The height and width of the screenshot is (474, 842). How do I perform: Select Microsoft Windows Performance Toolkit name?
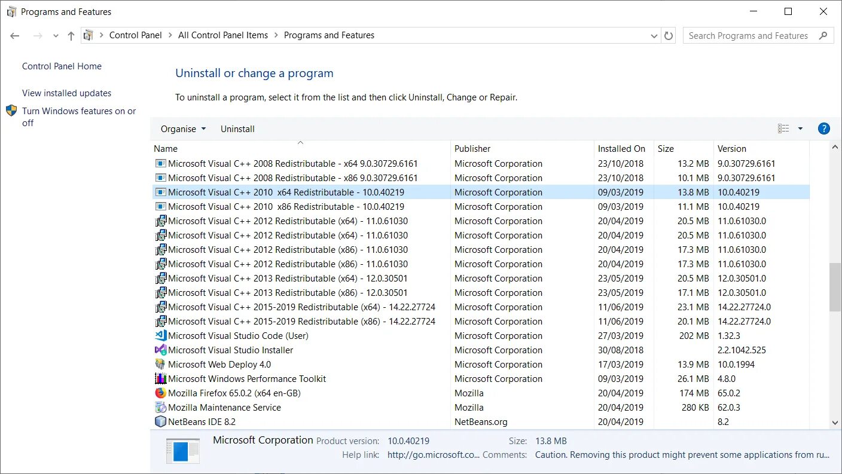point(247,379)
